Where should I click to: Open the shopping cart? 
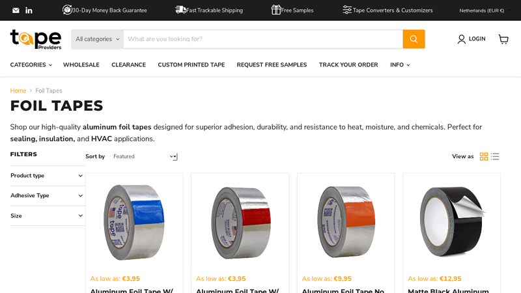point(503,39)
